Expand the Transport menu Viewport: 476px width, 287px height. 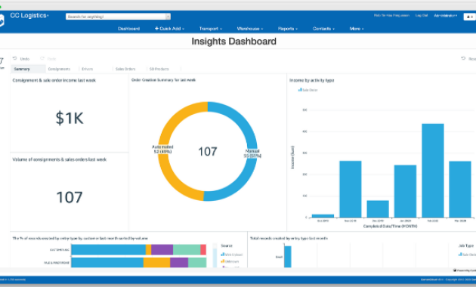click(x=210, y=29)
